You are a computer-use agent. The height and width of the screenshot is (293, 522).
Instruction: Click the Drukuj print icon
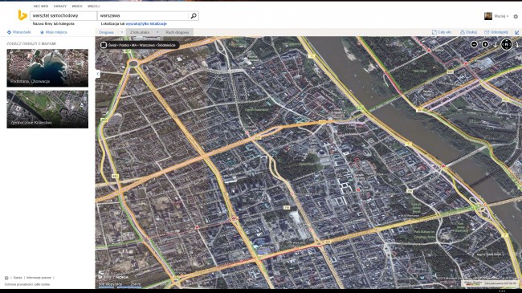click(x=463, y=32)
